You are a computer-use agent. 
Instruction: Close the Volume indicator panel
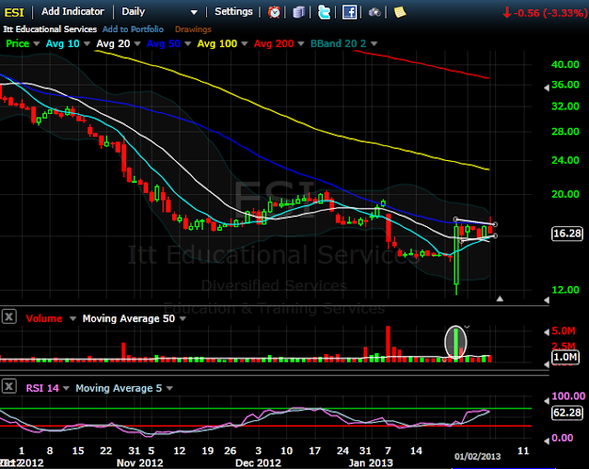[x=9, y=316]
